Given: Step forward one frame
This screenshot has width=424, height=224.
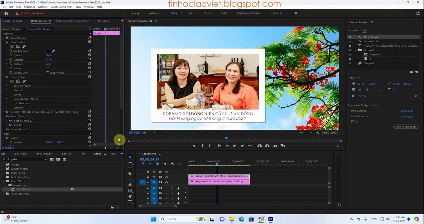Looking at the screenshot, I should [x=242, y=146].
